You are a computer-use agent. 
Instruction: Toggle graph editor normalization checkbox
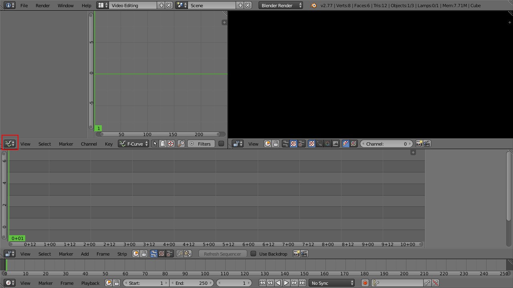click(x=221, y=144)
